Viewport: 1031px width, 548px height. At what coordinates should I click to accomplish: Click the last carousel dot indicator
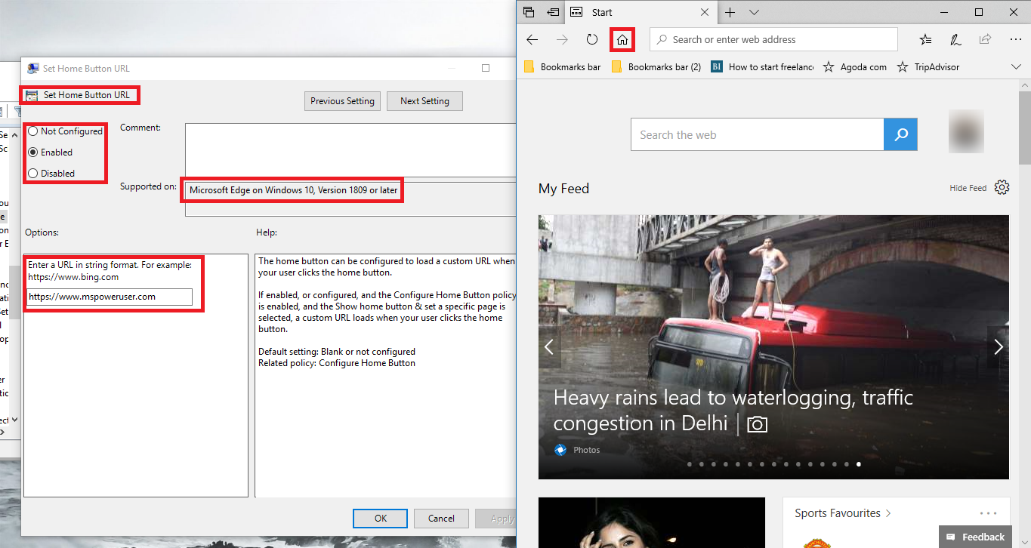(x=859, y=464)
